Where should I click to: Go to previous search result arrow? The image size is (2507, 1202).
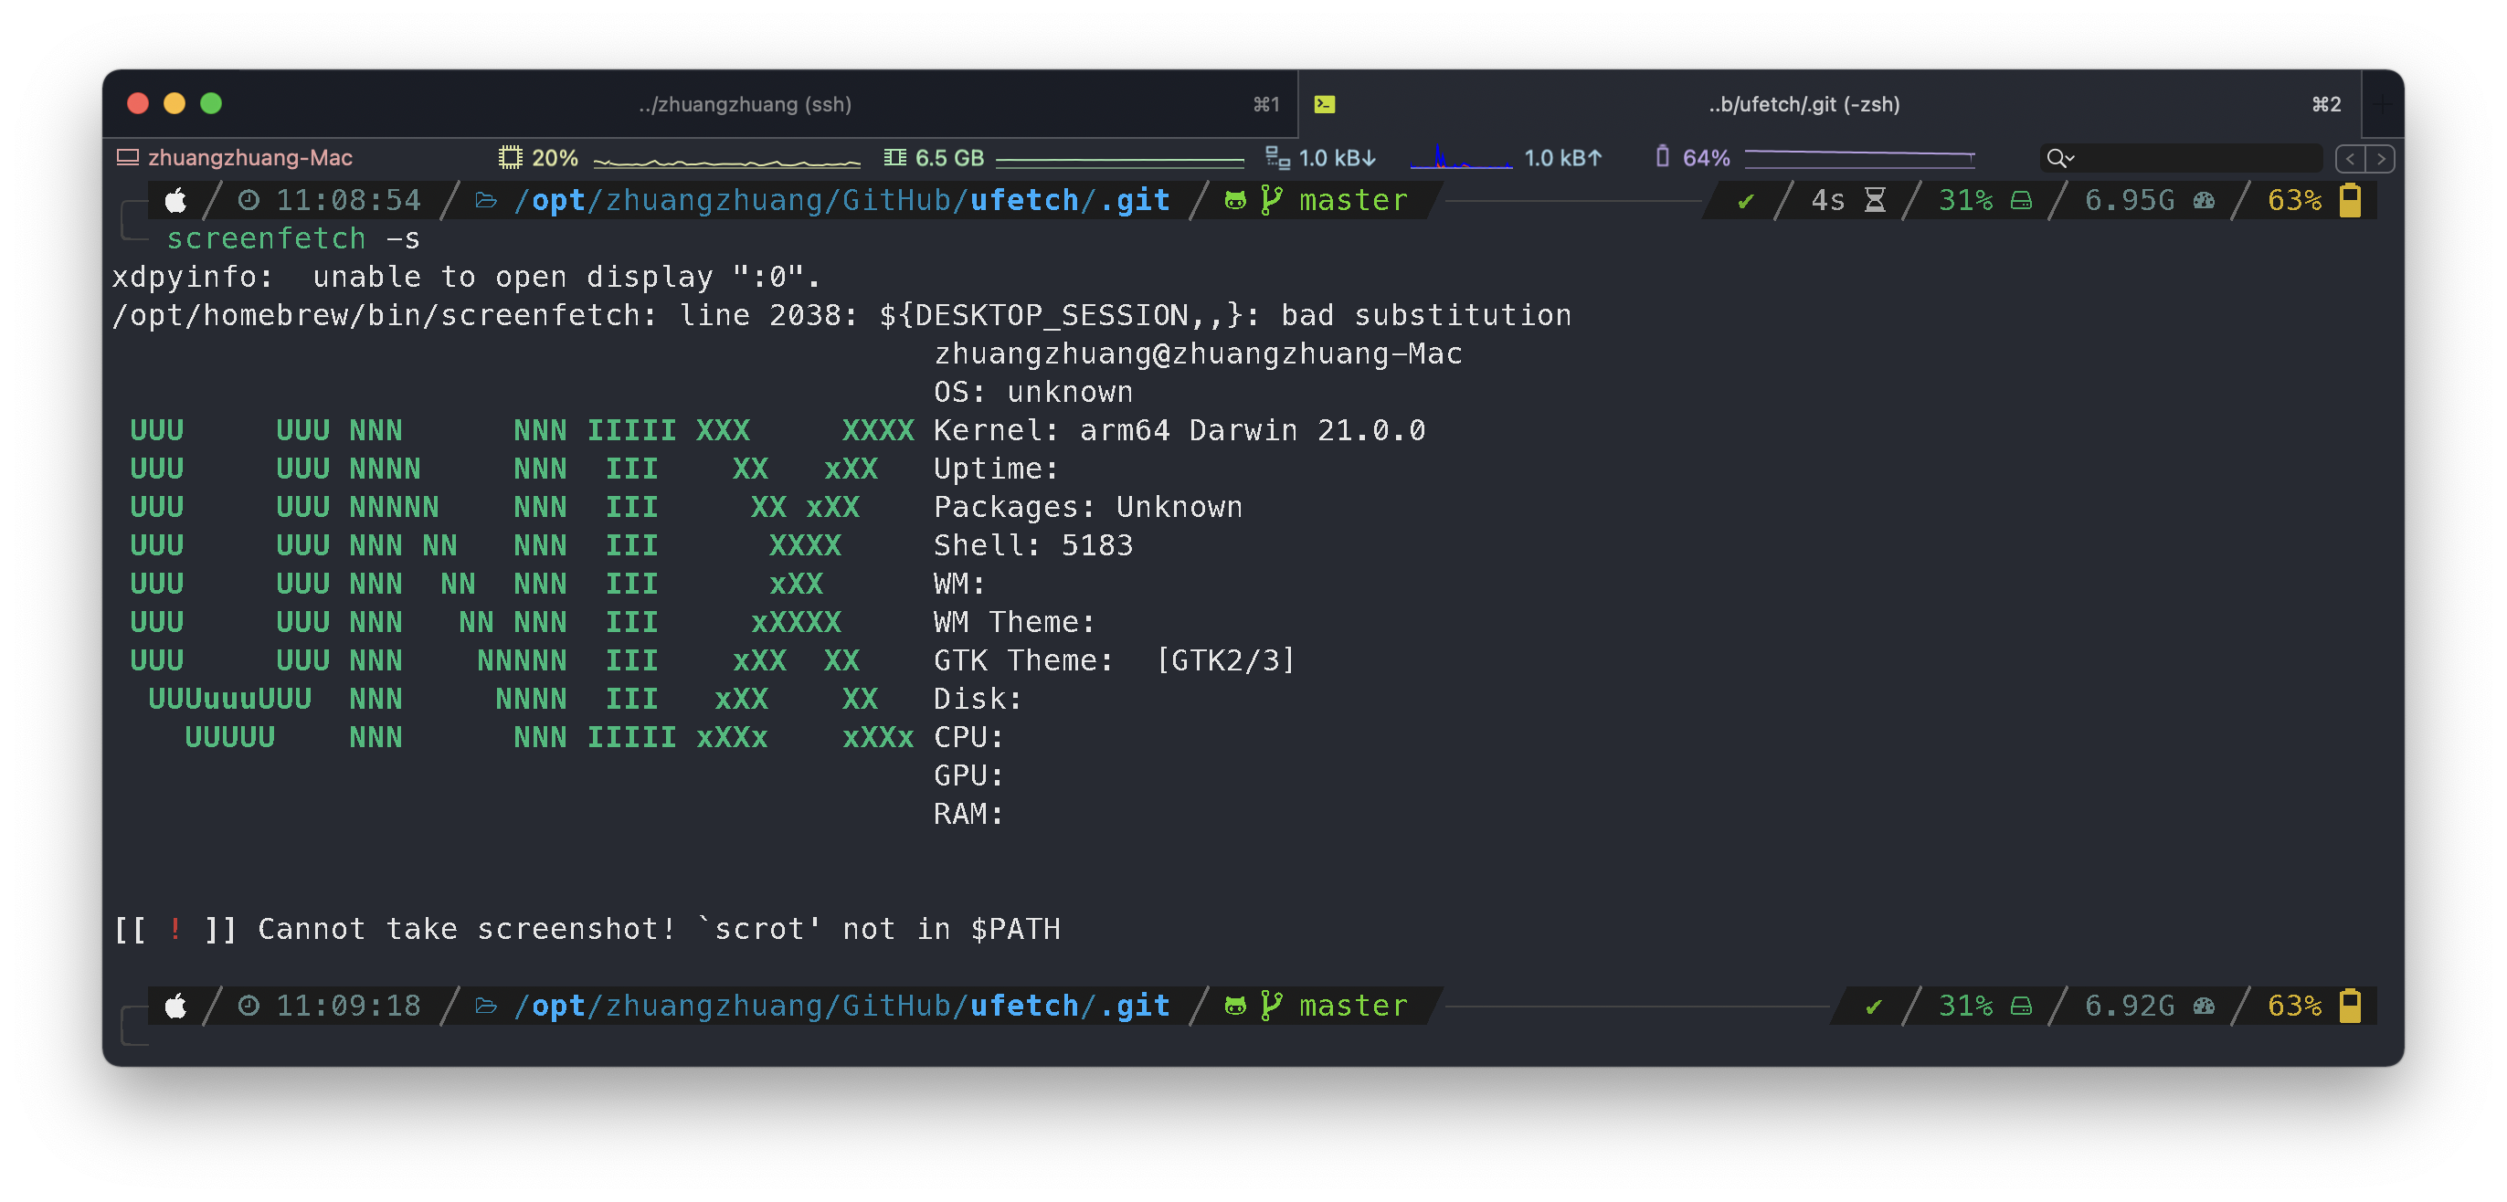tap(2349, 159)
